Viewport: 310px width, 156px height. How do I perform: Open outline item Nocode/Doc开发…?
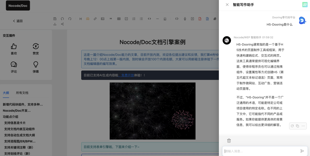tap(17, 111)
